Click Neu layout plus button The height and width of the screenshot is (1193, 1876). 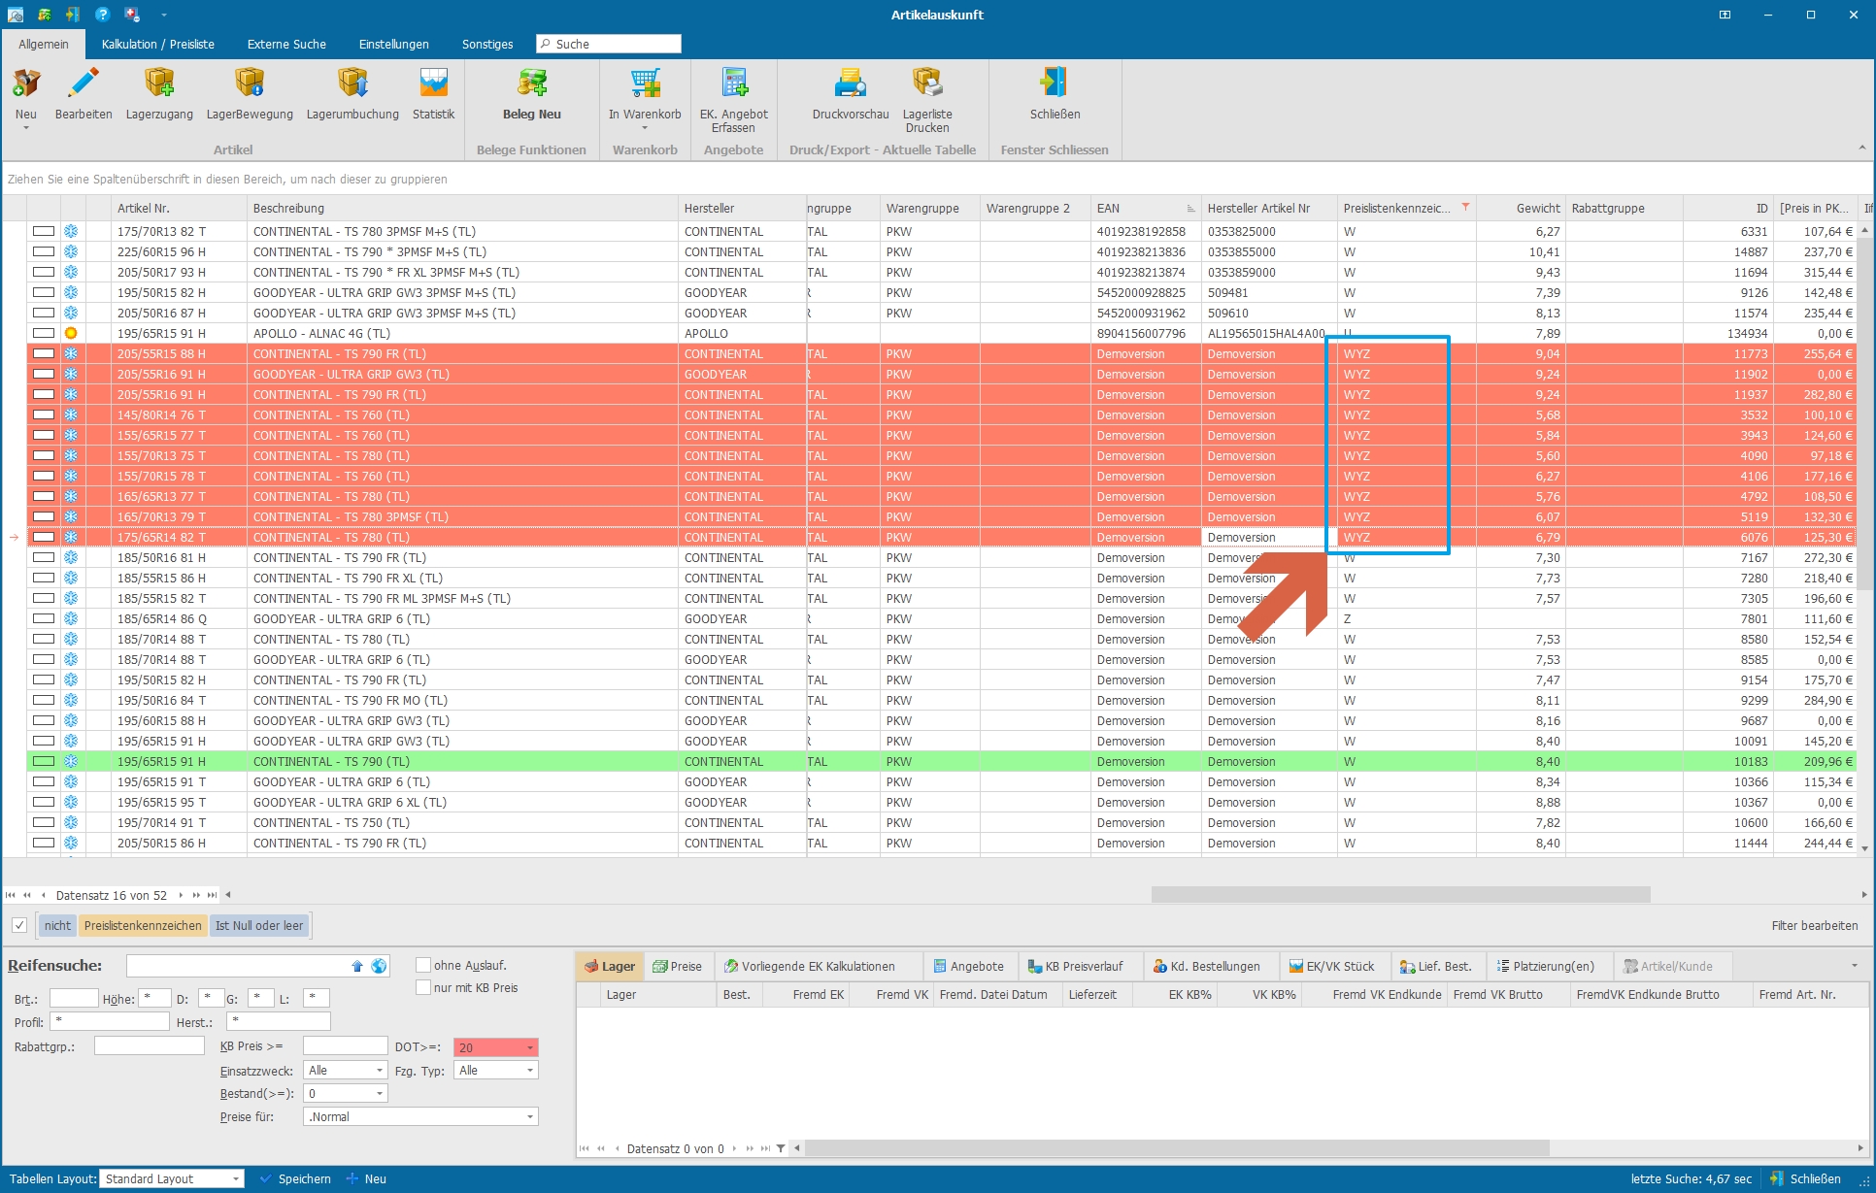367,1178
